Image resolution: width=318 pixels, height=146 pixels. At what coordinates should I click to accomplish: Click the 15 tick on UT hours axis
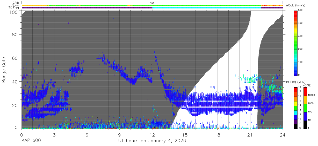(x=185, y=135)
